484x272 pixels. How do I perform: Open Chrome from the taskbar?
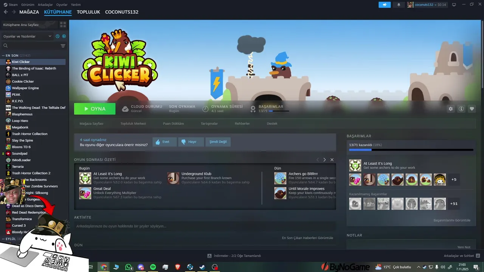(x=104, y=267)
